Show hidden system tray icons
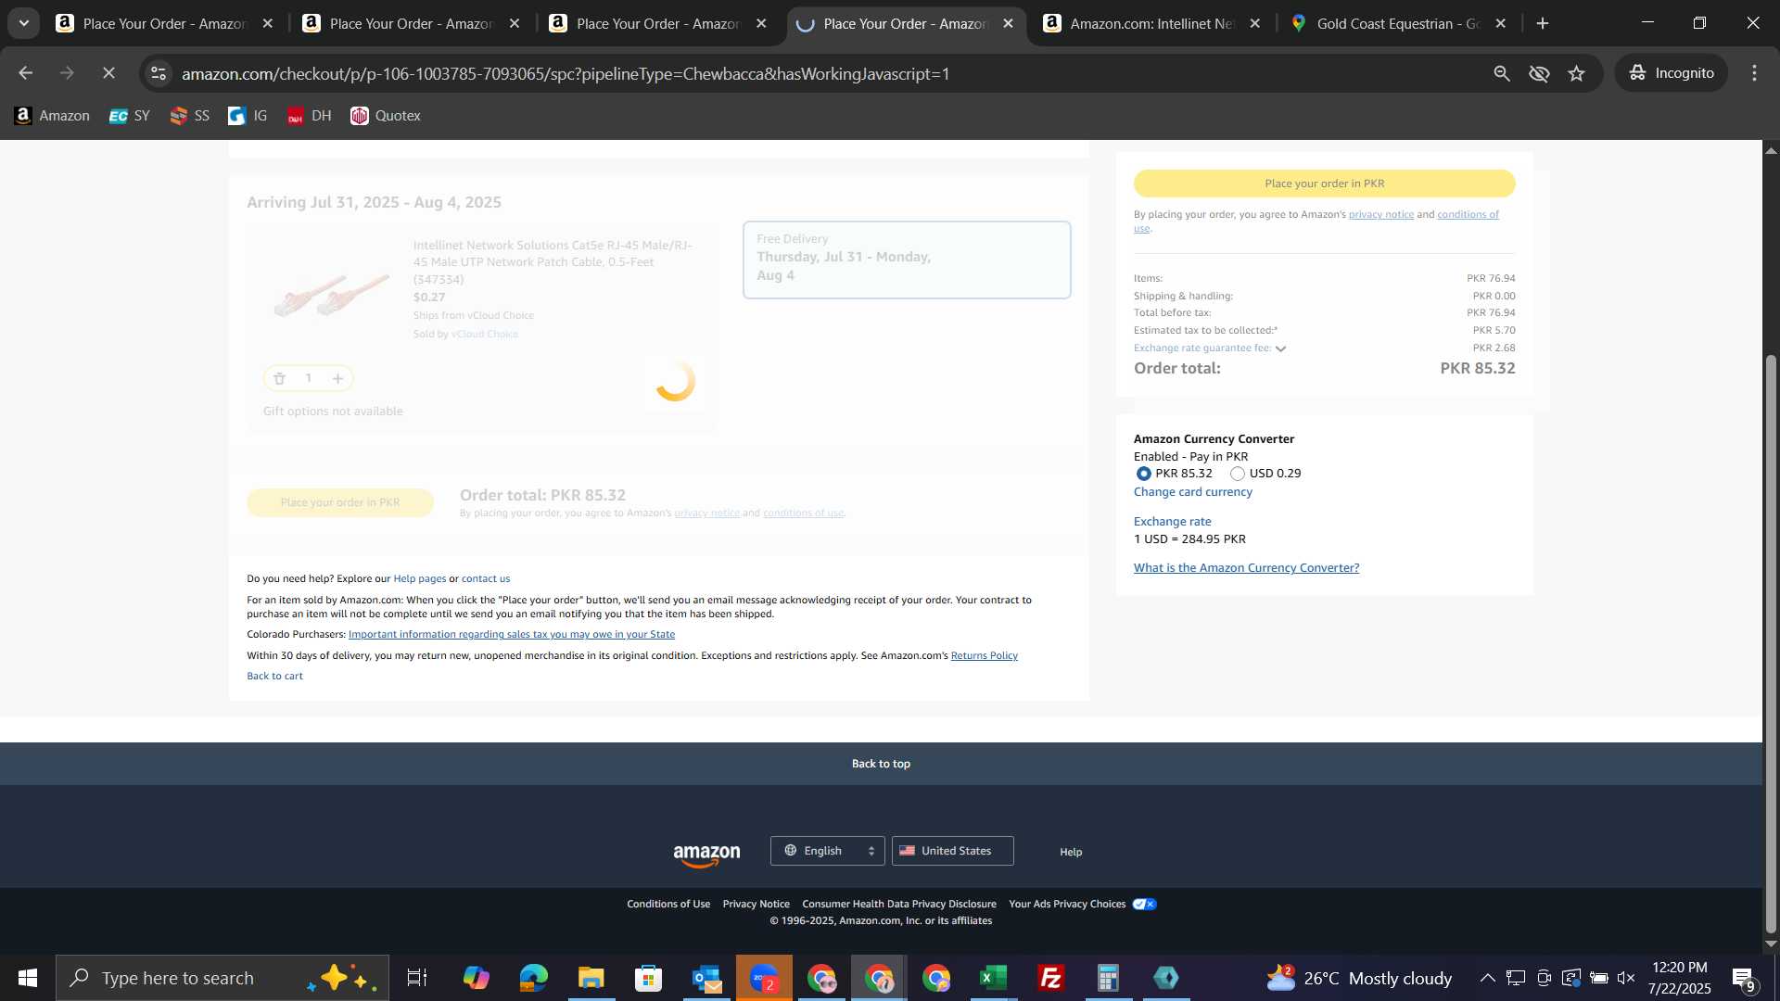1780x1001 pixels. point(1487,978)
